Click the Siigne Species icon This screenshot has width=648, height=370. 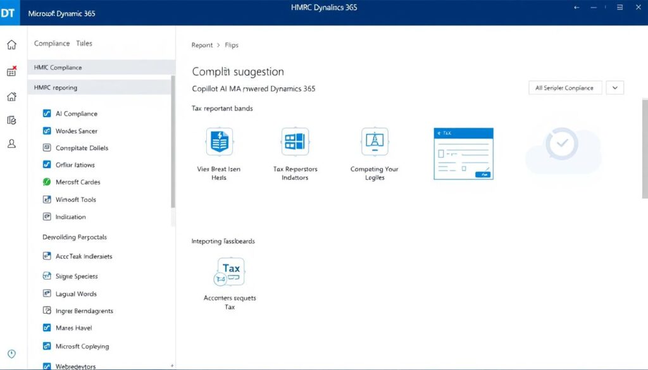point(47,276)
